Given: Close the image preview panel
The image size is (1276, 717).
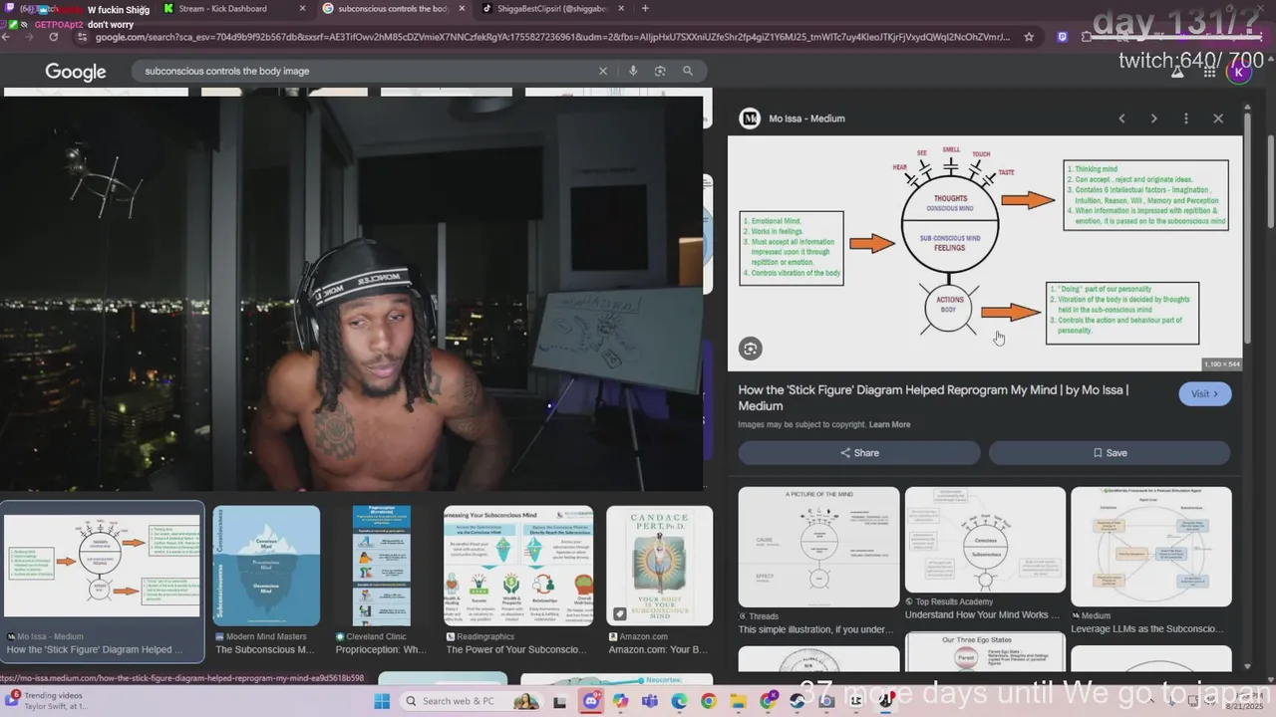Looking at the screenshot, I should (1218, 119).
